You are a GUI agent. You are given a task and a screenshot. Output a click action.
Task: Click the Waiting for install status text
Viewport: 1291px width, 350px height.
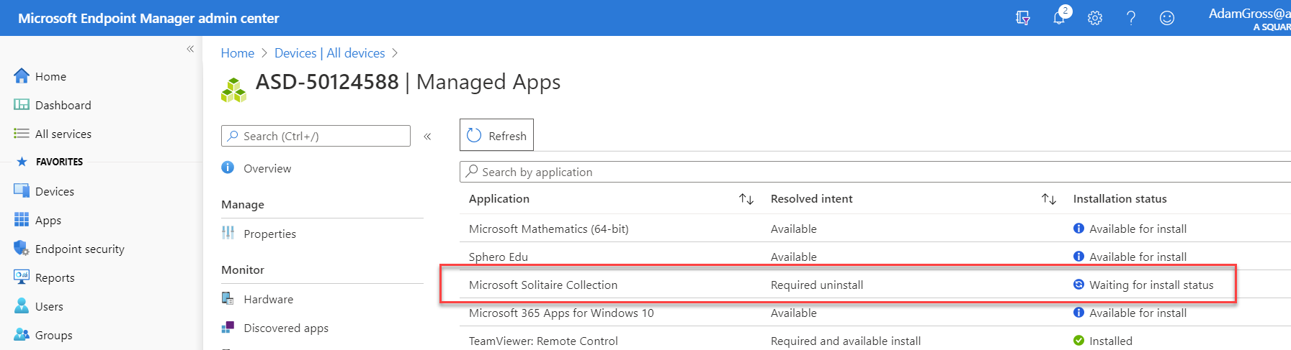[1151, 285]
